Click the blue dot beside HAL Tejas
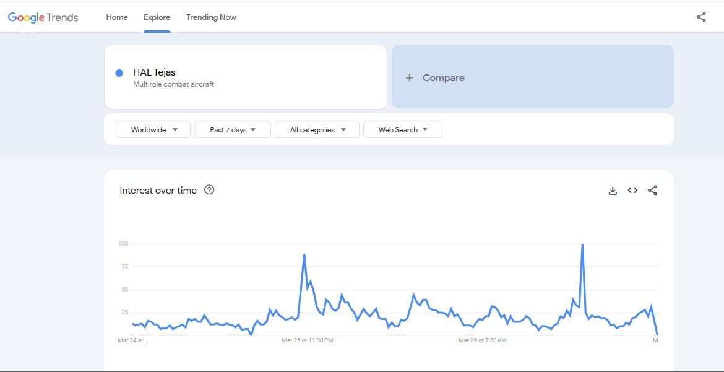Image resolution: width=724 pixels, height=372 pixels. click(x=119, y=73)
